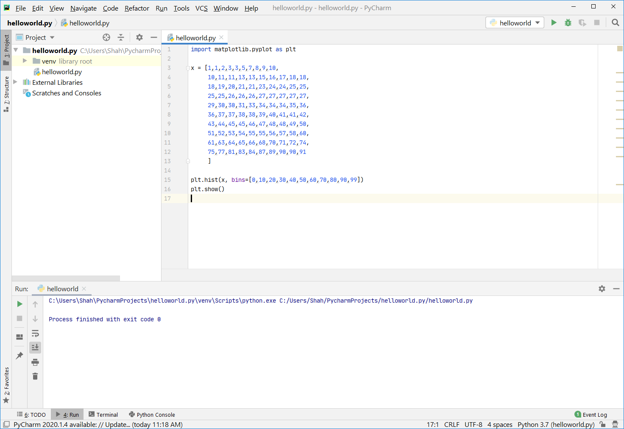Switch to the helloworld.py editor tab
Image resolution: width=624 pixels, height=429 pixels.
[195, 38]
